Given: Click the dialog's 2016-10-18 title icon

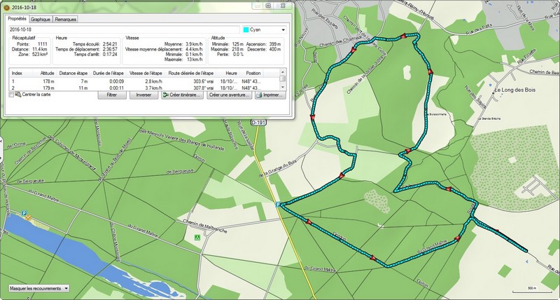Looking at the screenshot, I should [6, 7].
